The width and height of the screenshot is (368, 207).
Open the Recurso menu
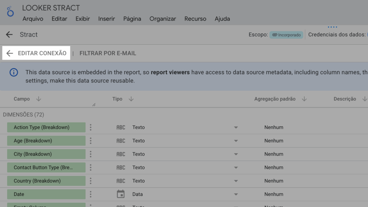pos(195,19)
